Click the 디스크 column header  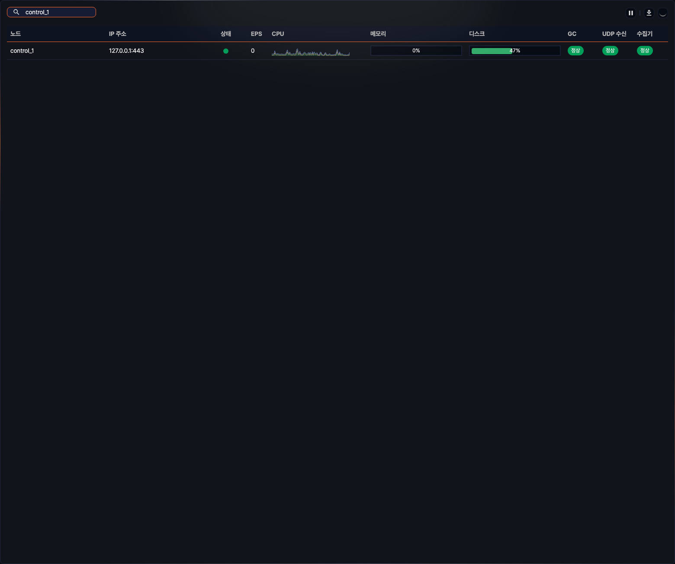476,34
